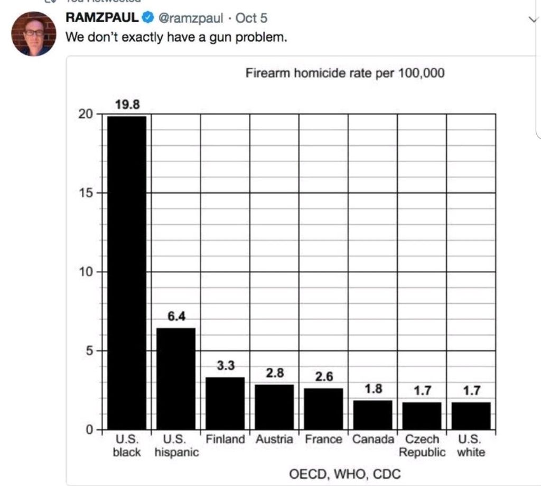Click the Oct 5 tweet timestamp

pyautogui.click(x=251, y=18)
